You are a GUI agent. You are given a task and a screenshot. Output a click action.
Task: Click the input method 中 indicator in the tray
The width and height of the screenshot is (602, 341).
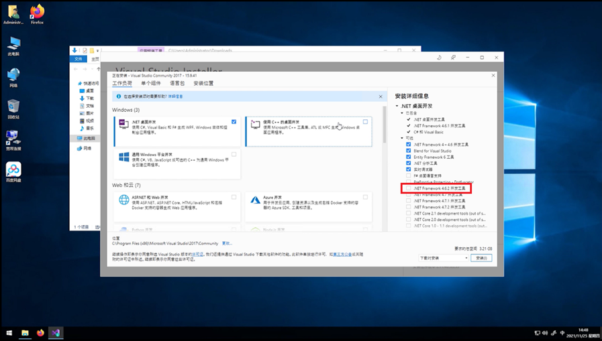tap(562, 333)
